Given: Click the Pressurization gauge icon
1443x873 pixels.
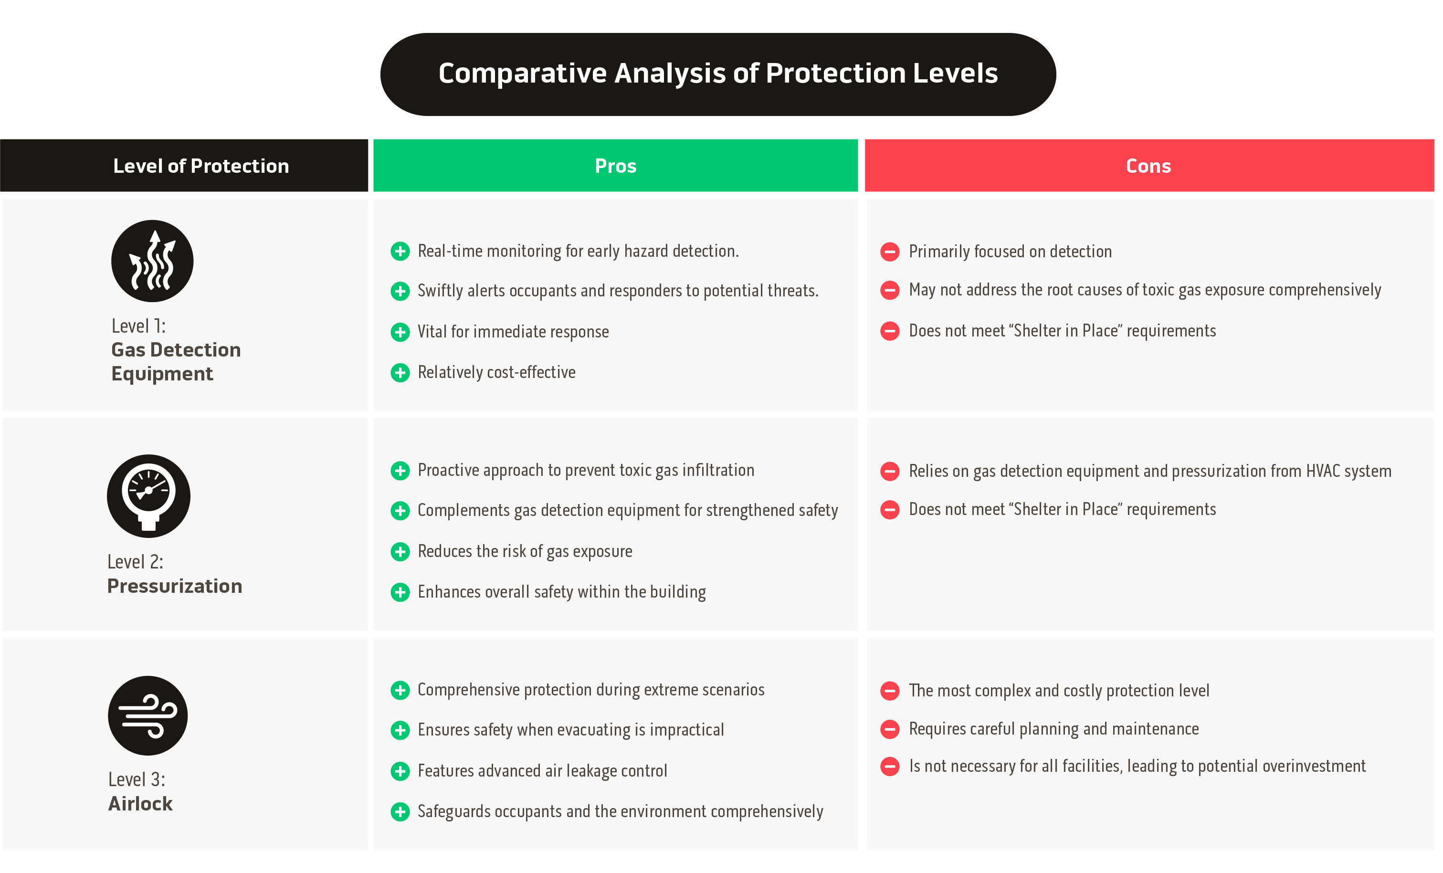Looking at the screenshot, I should [149, 496].
